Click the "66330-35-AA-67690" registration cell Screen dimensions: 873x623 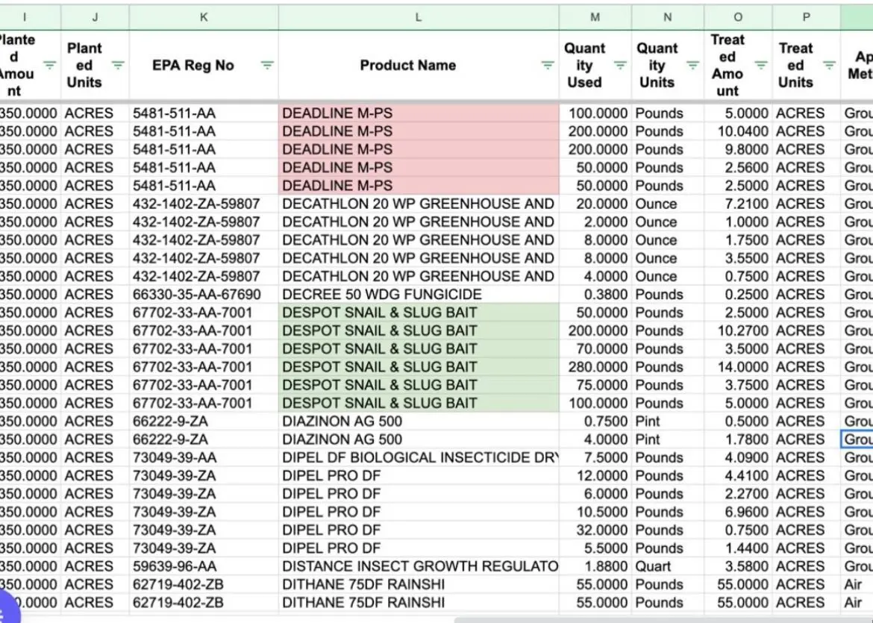click(204, 295)
